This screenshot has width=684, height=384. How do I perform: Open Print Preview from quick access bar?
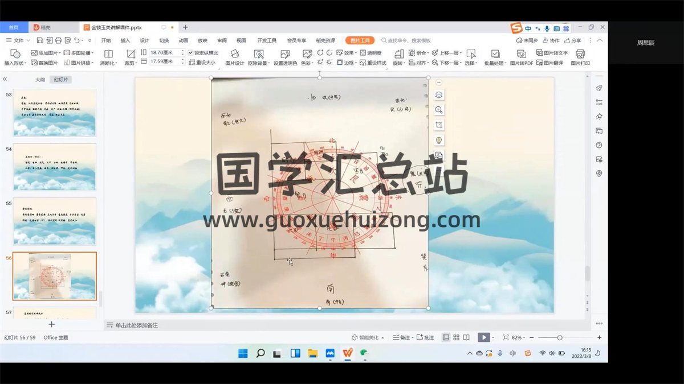point(67,40)
